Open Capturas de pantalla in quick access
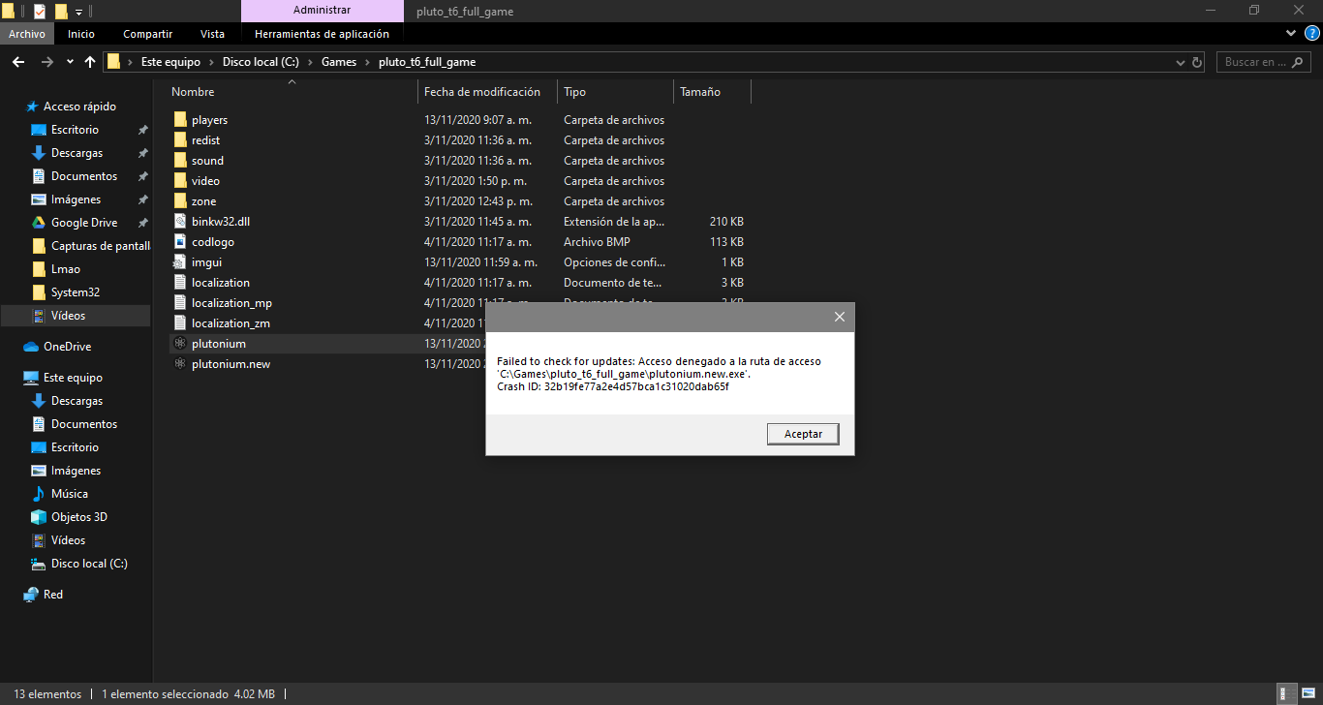This screenshot has width=1323, height=705. click(100, 246)
